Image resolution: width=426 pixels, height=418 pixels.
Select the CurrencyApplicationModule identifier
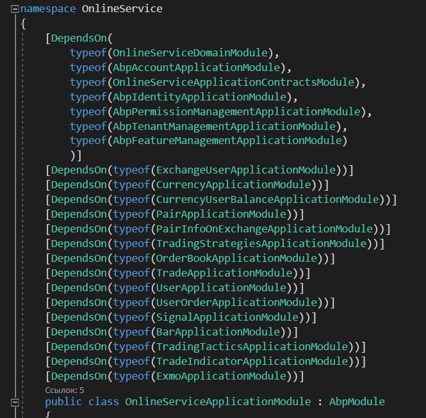pyautogui.click(x=234, y=185)
